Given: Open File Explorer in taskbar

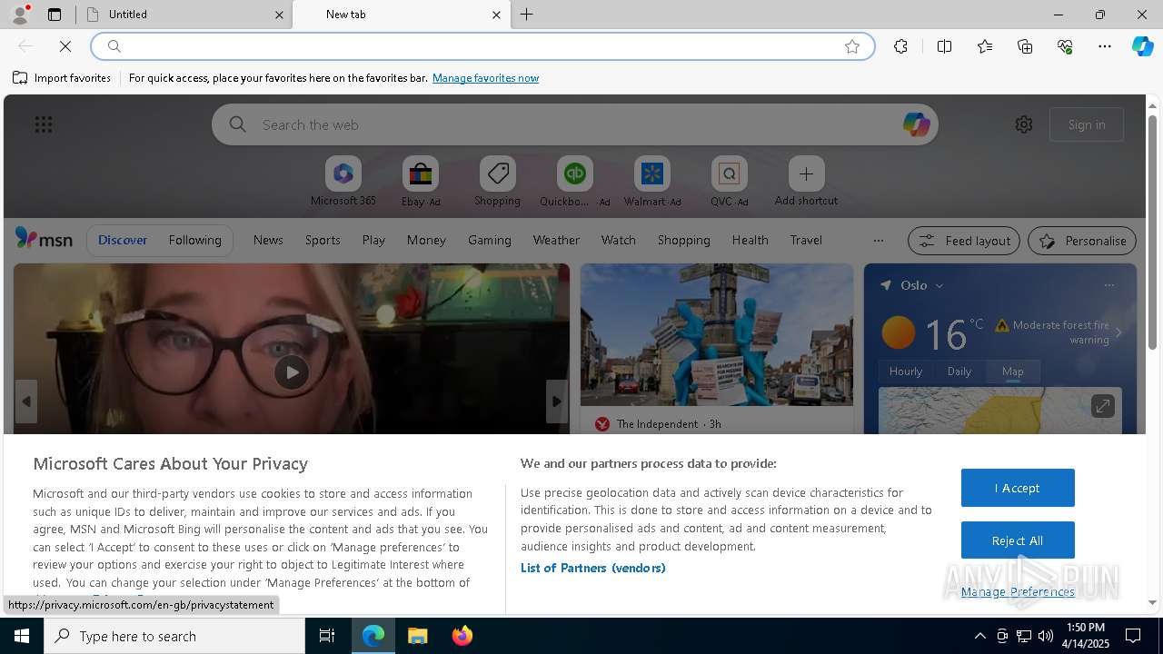Looking at the screenshot, I should pos(417,636).
